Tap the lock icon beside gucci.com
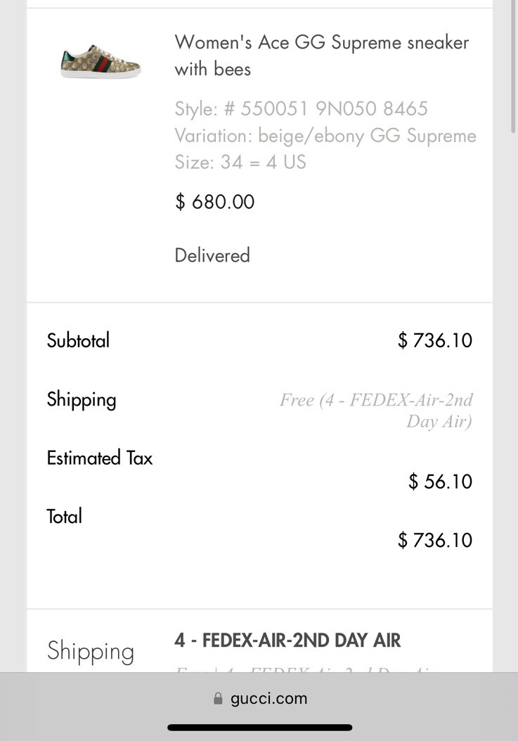 pyautogui.click(x=218, y=699)
